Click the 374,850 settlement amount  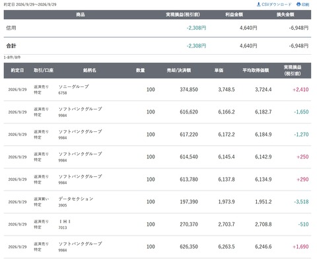point(189,90)
